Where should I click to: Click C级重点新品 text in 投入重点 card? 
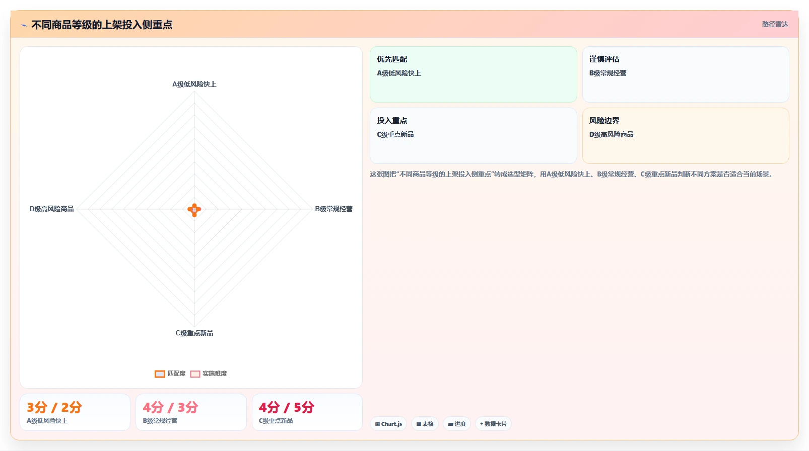[395, 134]
